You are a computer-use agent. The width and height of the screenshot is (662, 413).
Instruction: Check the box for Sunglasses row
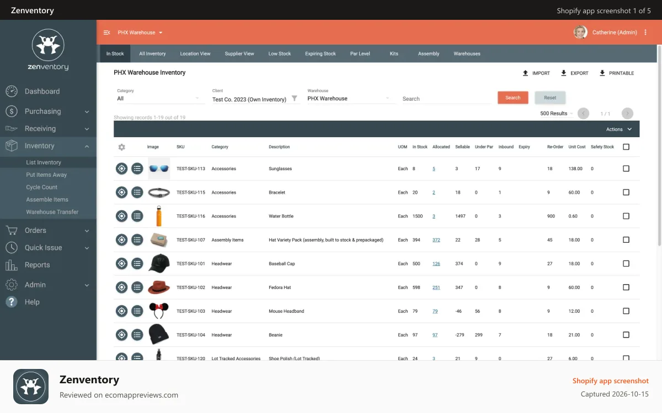[x=626, y=169]
